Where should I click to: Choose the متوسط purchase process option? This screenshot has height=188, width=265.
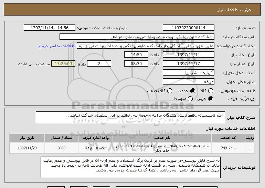(190, 99)
